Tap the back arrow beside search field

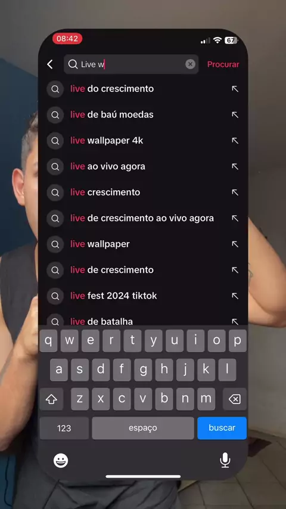coord(50,64)
